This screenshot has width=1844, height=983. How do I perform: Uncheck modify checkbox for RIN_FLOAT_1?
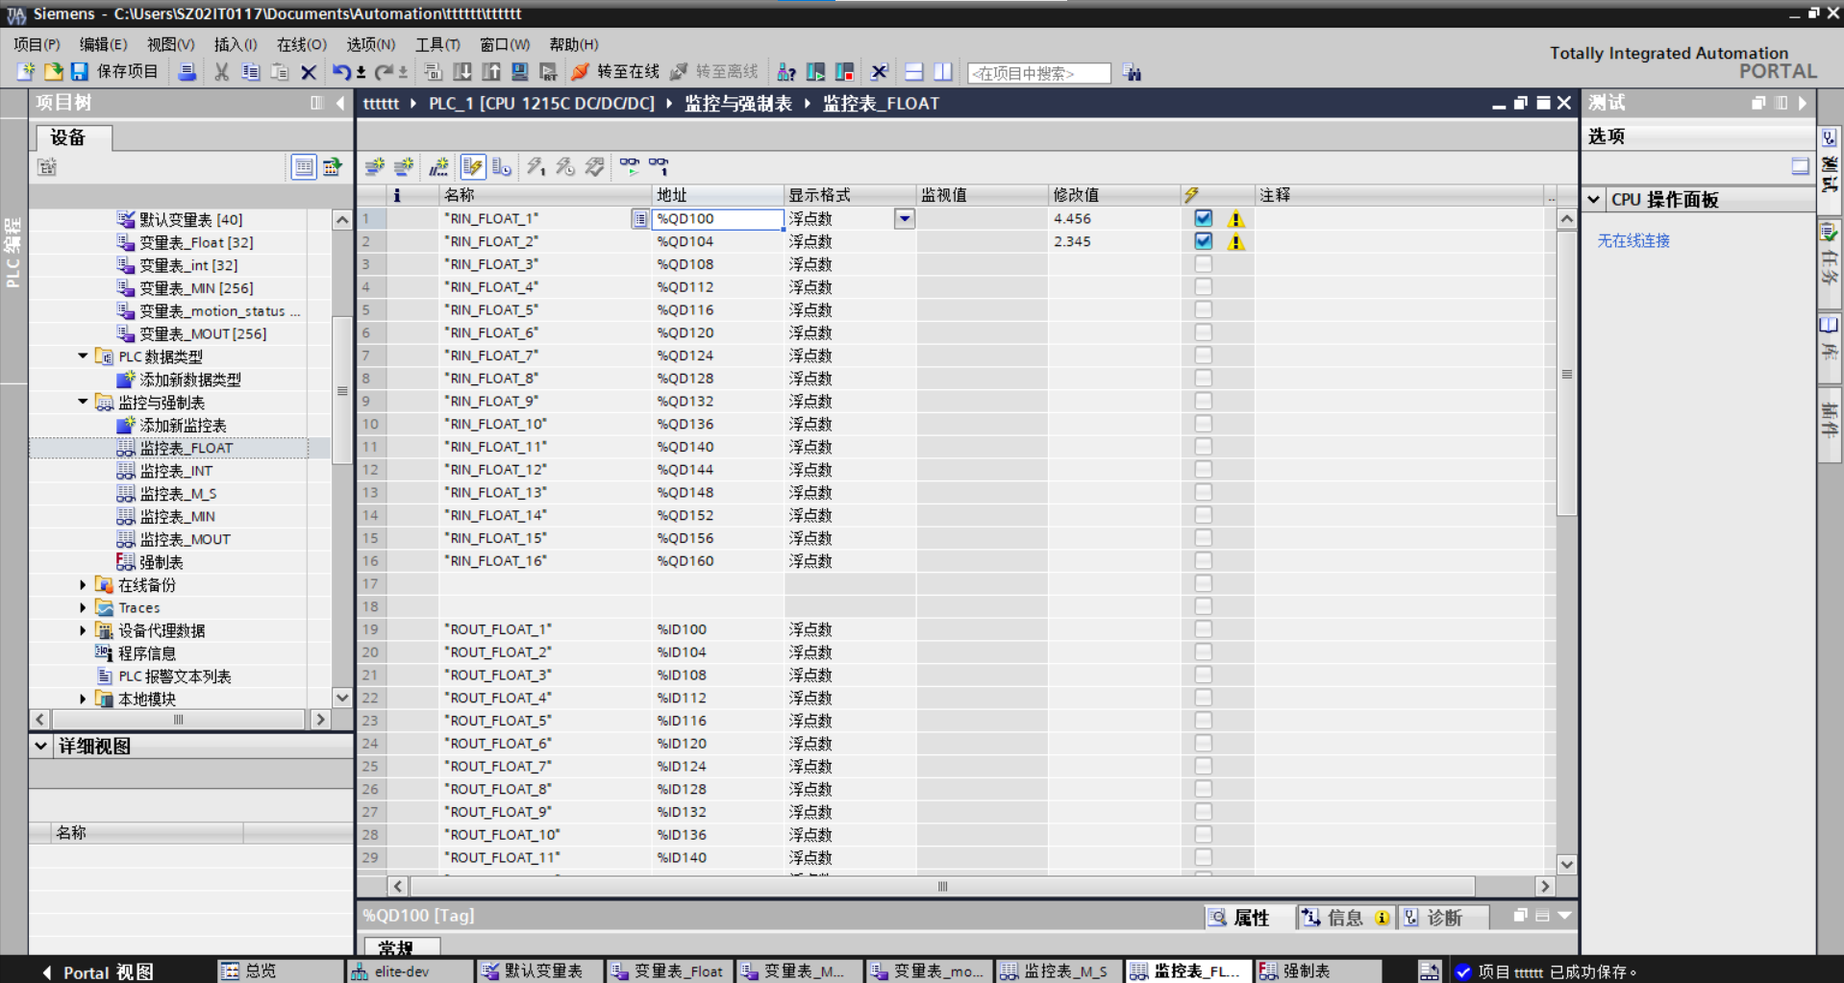tap(1203, 219)
